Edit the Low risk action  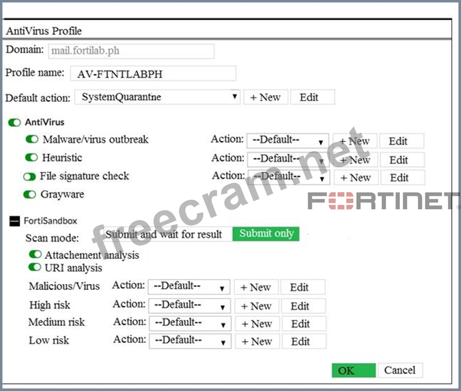[x=304, y=342]
